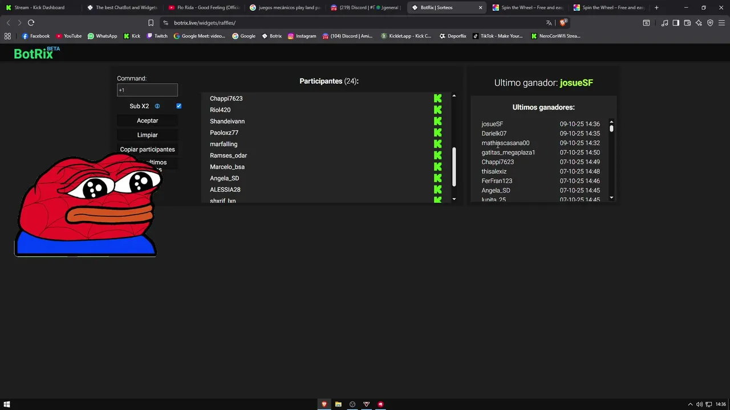Select participant name Ramses_odar
This screenshot has width=730, height=410.
pyautogui.click(x=228, y=155)
